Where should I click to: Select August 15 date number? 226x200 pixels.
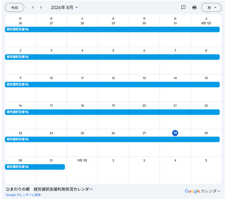[x=206, y=78]
